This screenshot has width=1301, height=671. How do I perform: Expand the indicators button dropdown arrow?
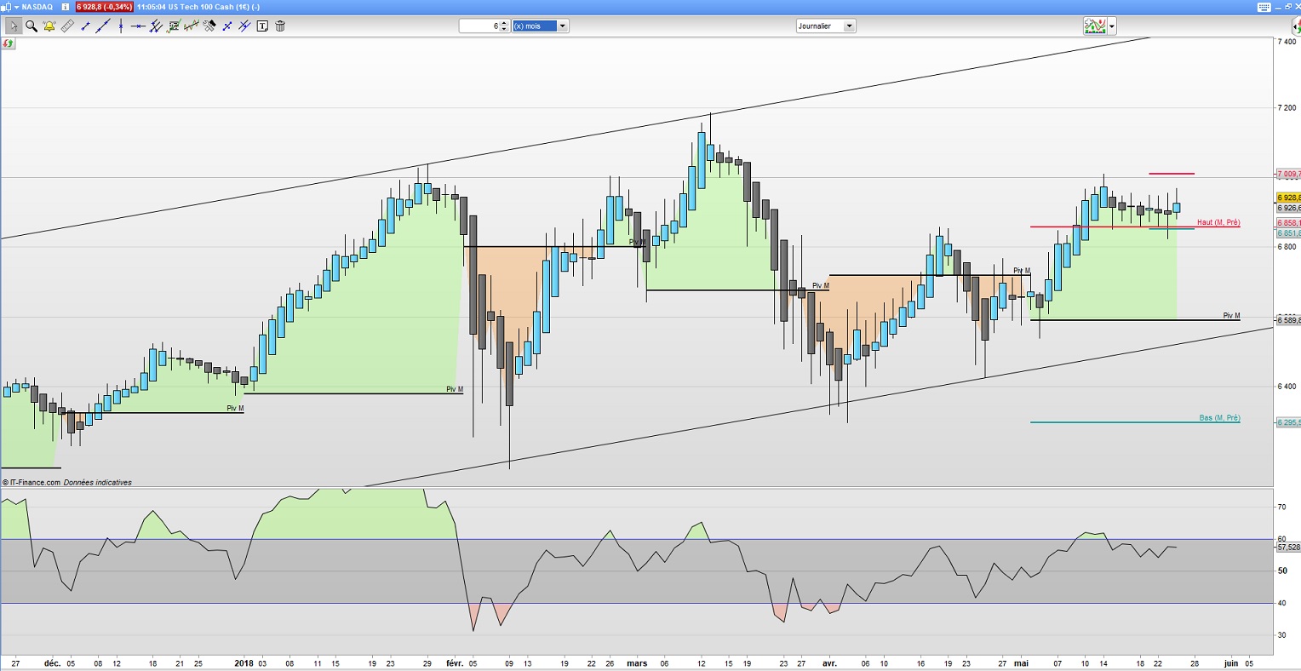[x=1111, y=26]
